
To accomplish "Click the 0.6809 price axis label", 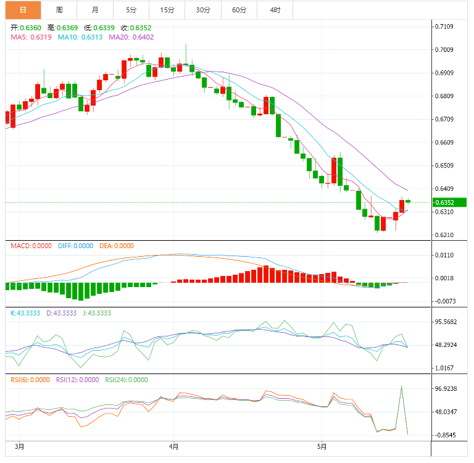I will click(x=444, y=96).
